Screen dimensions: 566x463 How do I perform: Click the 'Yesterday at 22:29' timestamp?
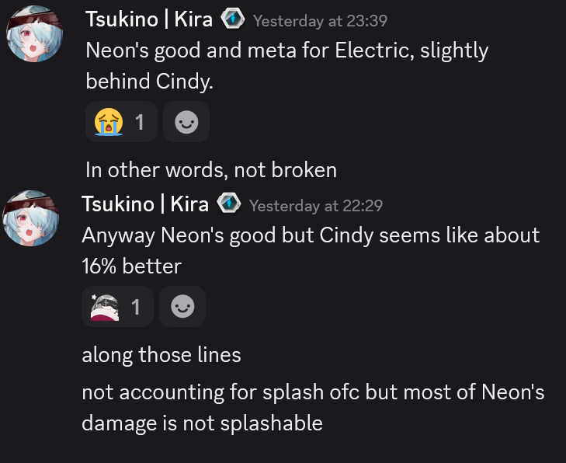click(316, 206)
